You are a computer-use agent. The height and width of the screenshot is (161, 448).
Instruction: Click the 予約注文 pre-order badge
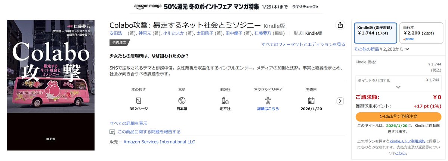[120, 43]
